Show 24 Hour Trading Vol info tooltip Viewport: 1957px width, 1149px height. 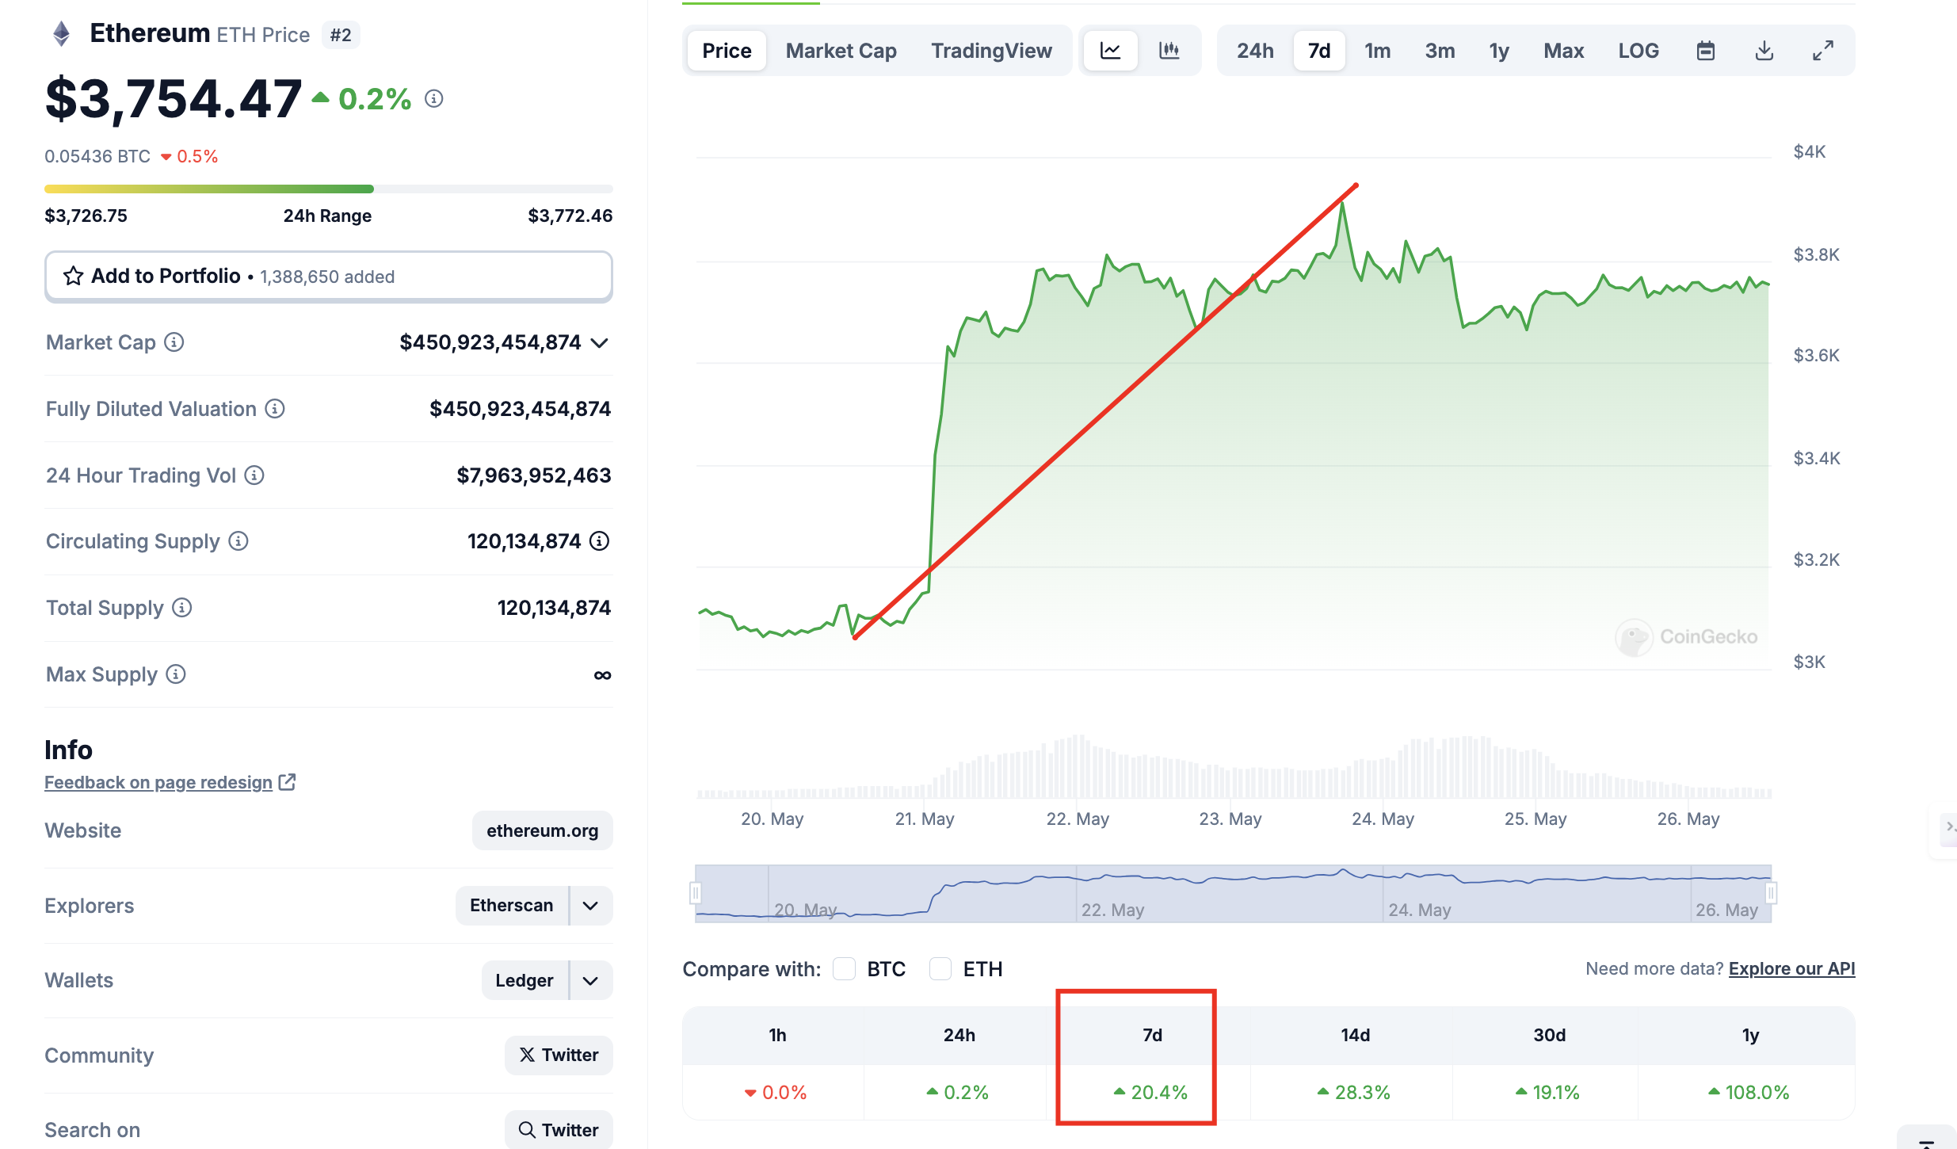tap(254, 475)
